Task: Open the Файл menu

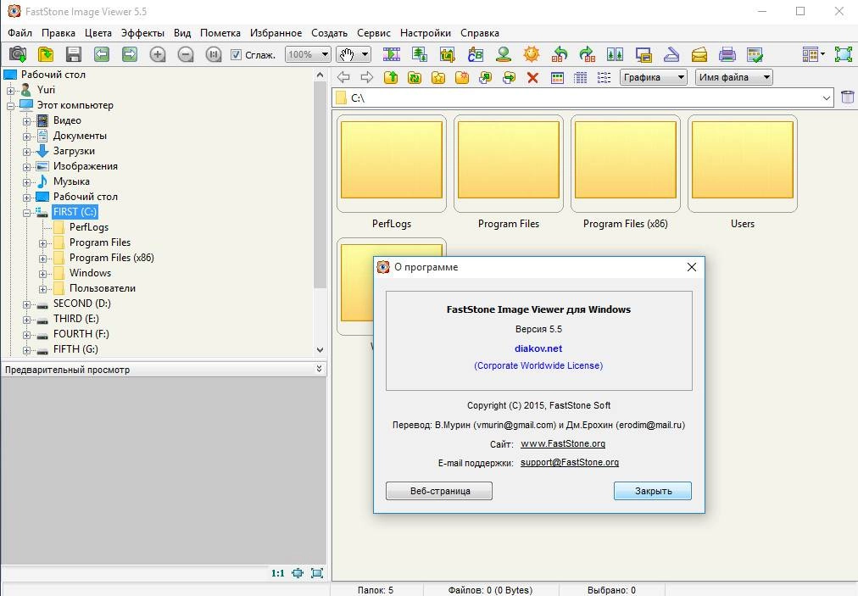Action: click(19, 33)
